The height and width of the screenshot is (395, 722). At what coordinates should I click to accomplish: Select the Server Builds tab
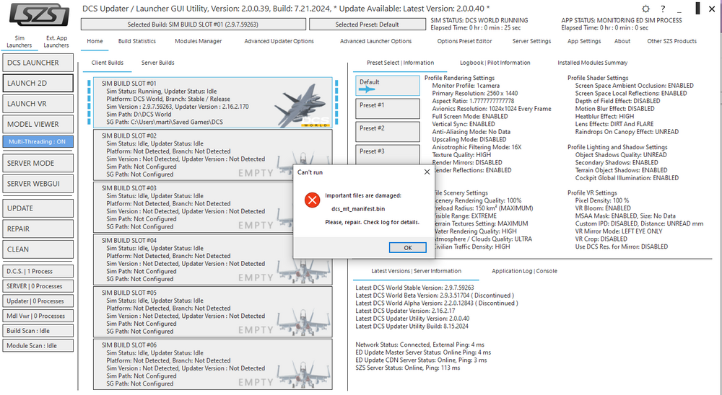(x=157, y=63)
